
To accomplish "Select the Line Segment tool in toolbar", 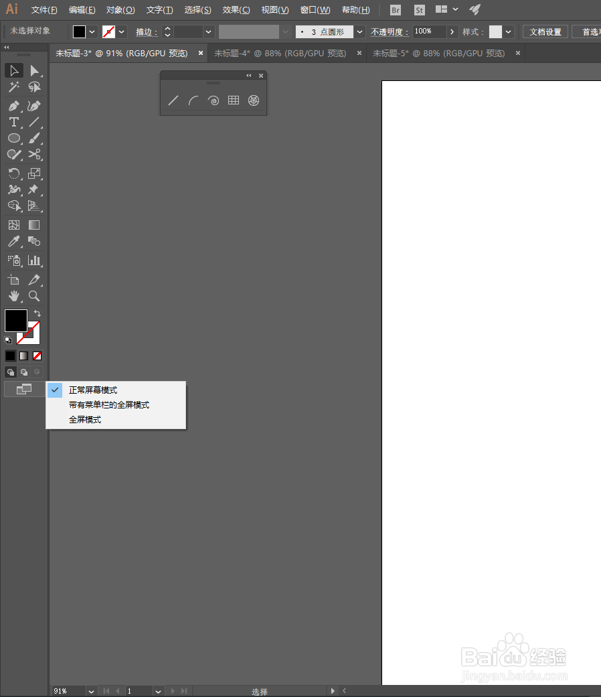I will [34, 122].
